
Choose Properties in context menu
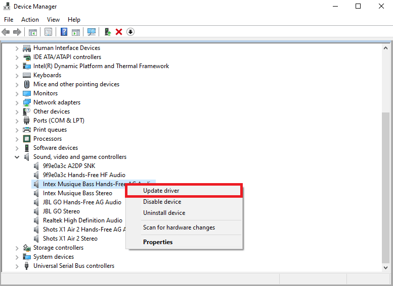(184, 242)
